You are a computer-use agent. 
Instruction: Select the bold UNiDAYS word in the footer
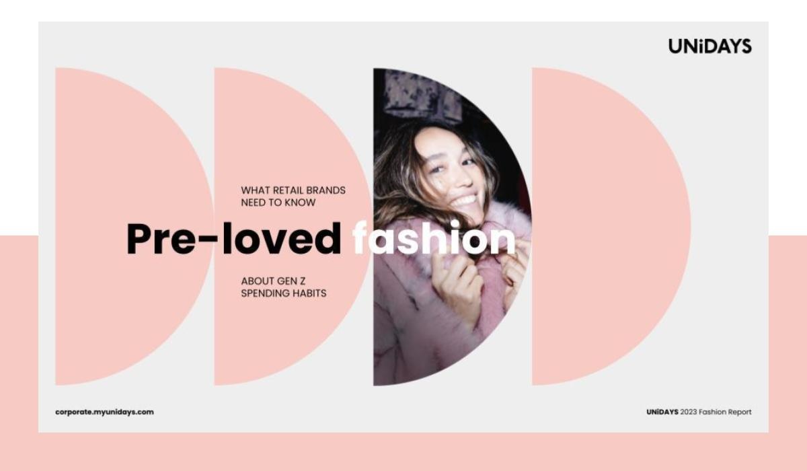coord(662,412)
